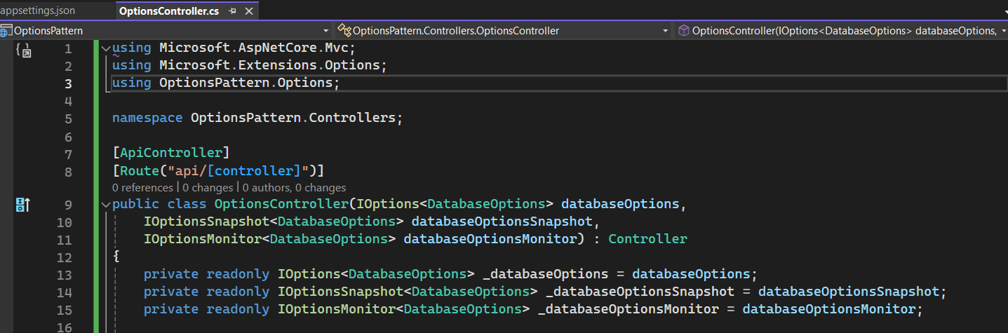Click the "0 references" CodeLens link
The height and width of the screenshot is (333, 1008).
point(142,187)
